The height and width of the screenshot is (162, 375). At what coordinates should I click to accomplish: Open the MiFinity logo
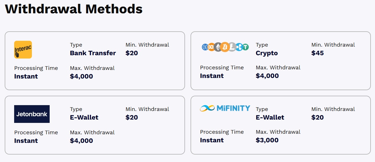pyautogui.click(x=225, y=108)
